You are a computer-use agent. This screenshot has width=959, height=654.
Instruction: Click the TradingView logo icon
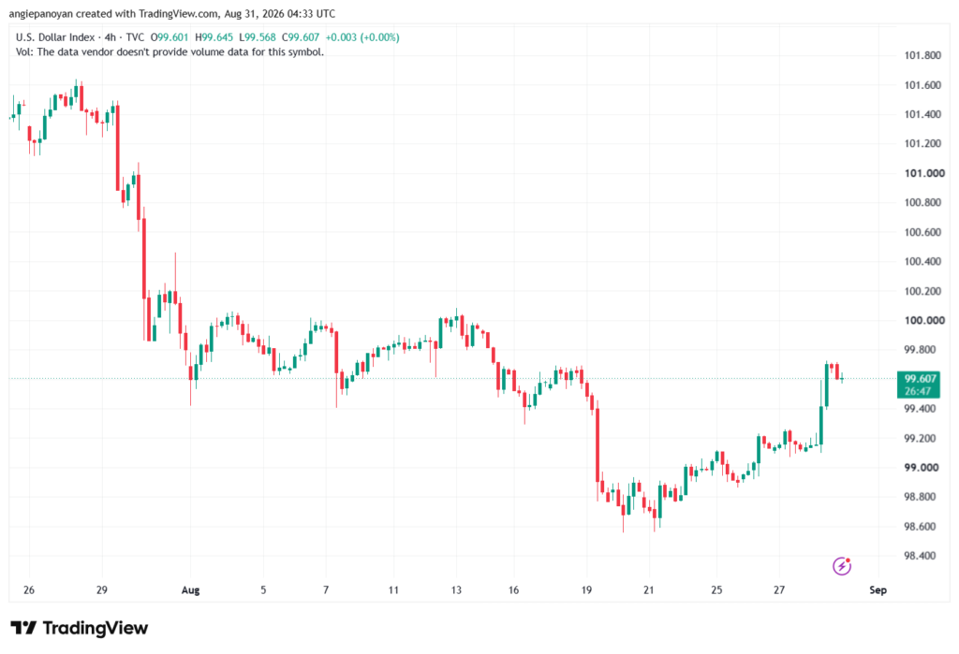point(23,628)
